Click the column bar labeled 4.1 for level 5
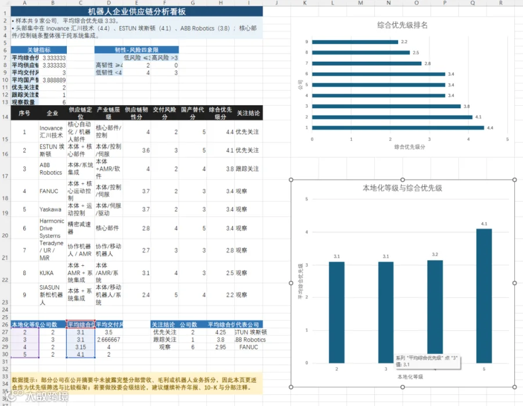This screenshot has width=523, height=406. coord(484,296)
